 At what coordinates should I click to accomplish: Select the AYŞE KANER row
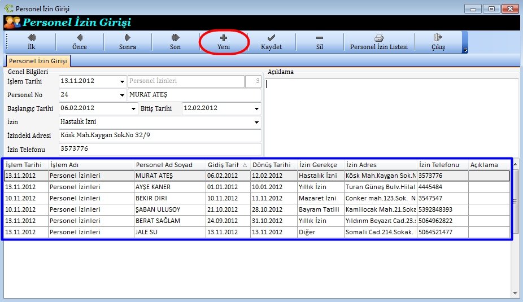tap(152, 187)
